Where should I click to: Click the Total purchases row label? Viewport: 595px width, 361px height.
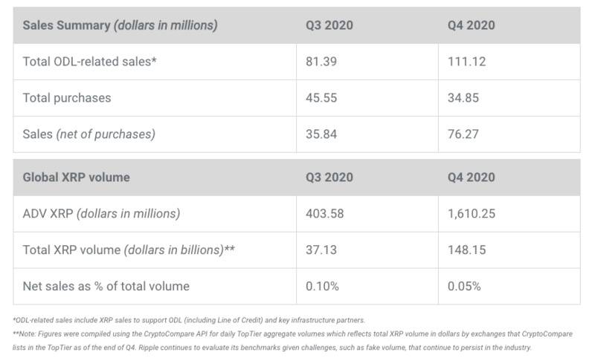66,97
